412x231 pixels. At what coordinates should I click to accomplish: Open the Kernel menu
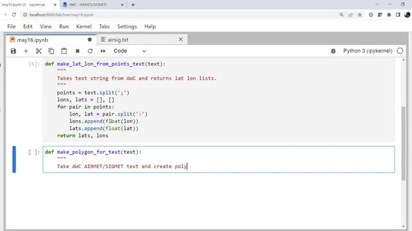click(x=84, y=26)
